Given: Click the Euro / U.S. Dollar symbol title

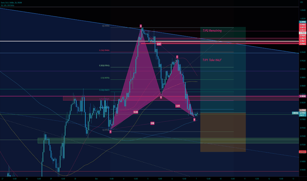Looking at the screenshot, I should pyautogui.click(x=11, y=3).
